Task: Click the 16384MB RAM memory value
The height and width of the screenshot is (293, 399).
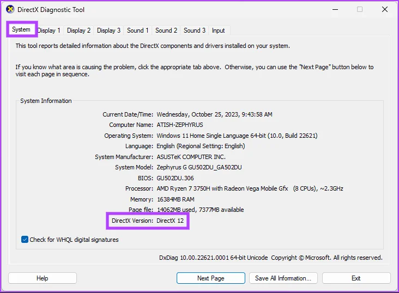Action: tap(176, 199)
